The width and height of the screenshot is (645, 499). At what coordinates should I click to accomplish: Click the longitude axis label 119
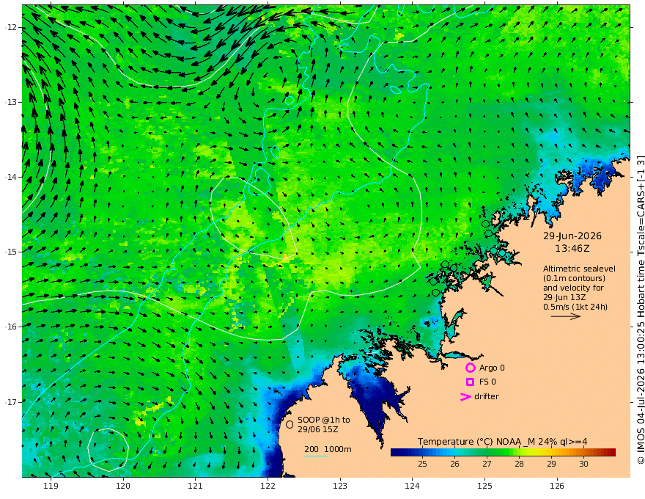click(51, 486)
